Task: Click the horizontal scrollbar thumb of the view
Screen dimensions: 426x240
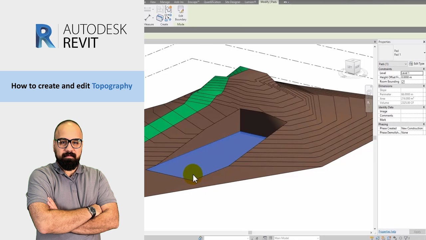Action: click(250, 232)
